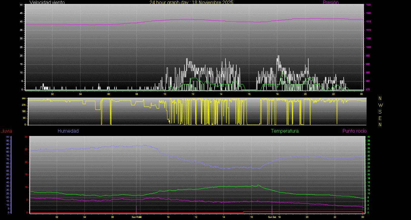Click hour '06' on the wind speed graph axis
This screenshot has width=411, height=220.
(108, 94)
